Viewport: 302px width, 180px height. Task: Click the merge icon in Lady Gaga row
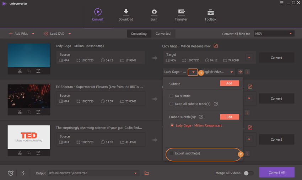(240, 72)
